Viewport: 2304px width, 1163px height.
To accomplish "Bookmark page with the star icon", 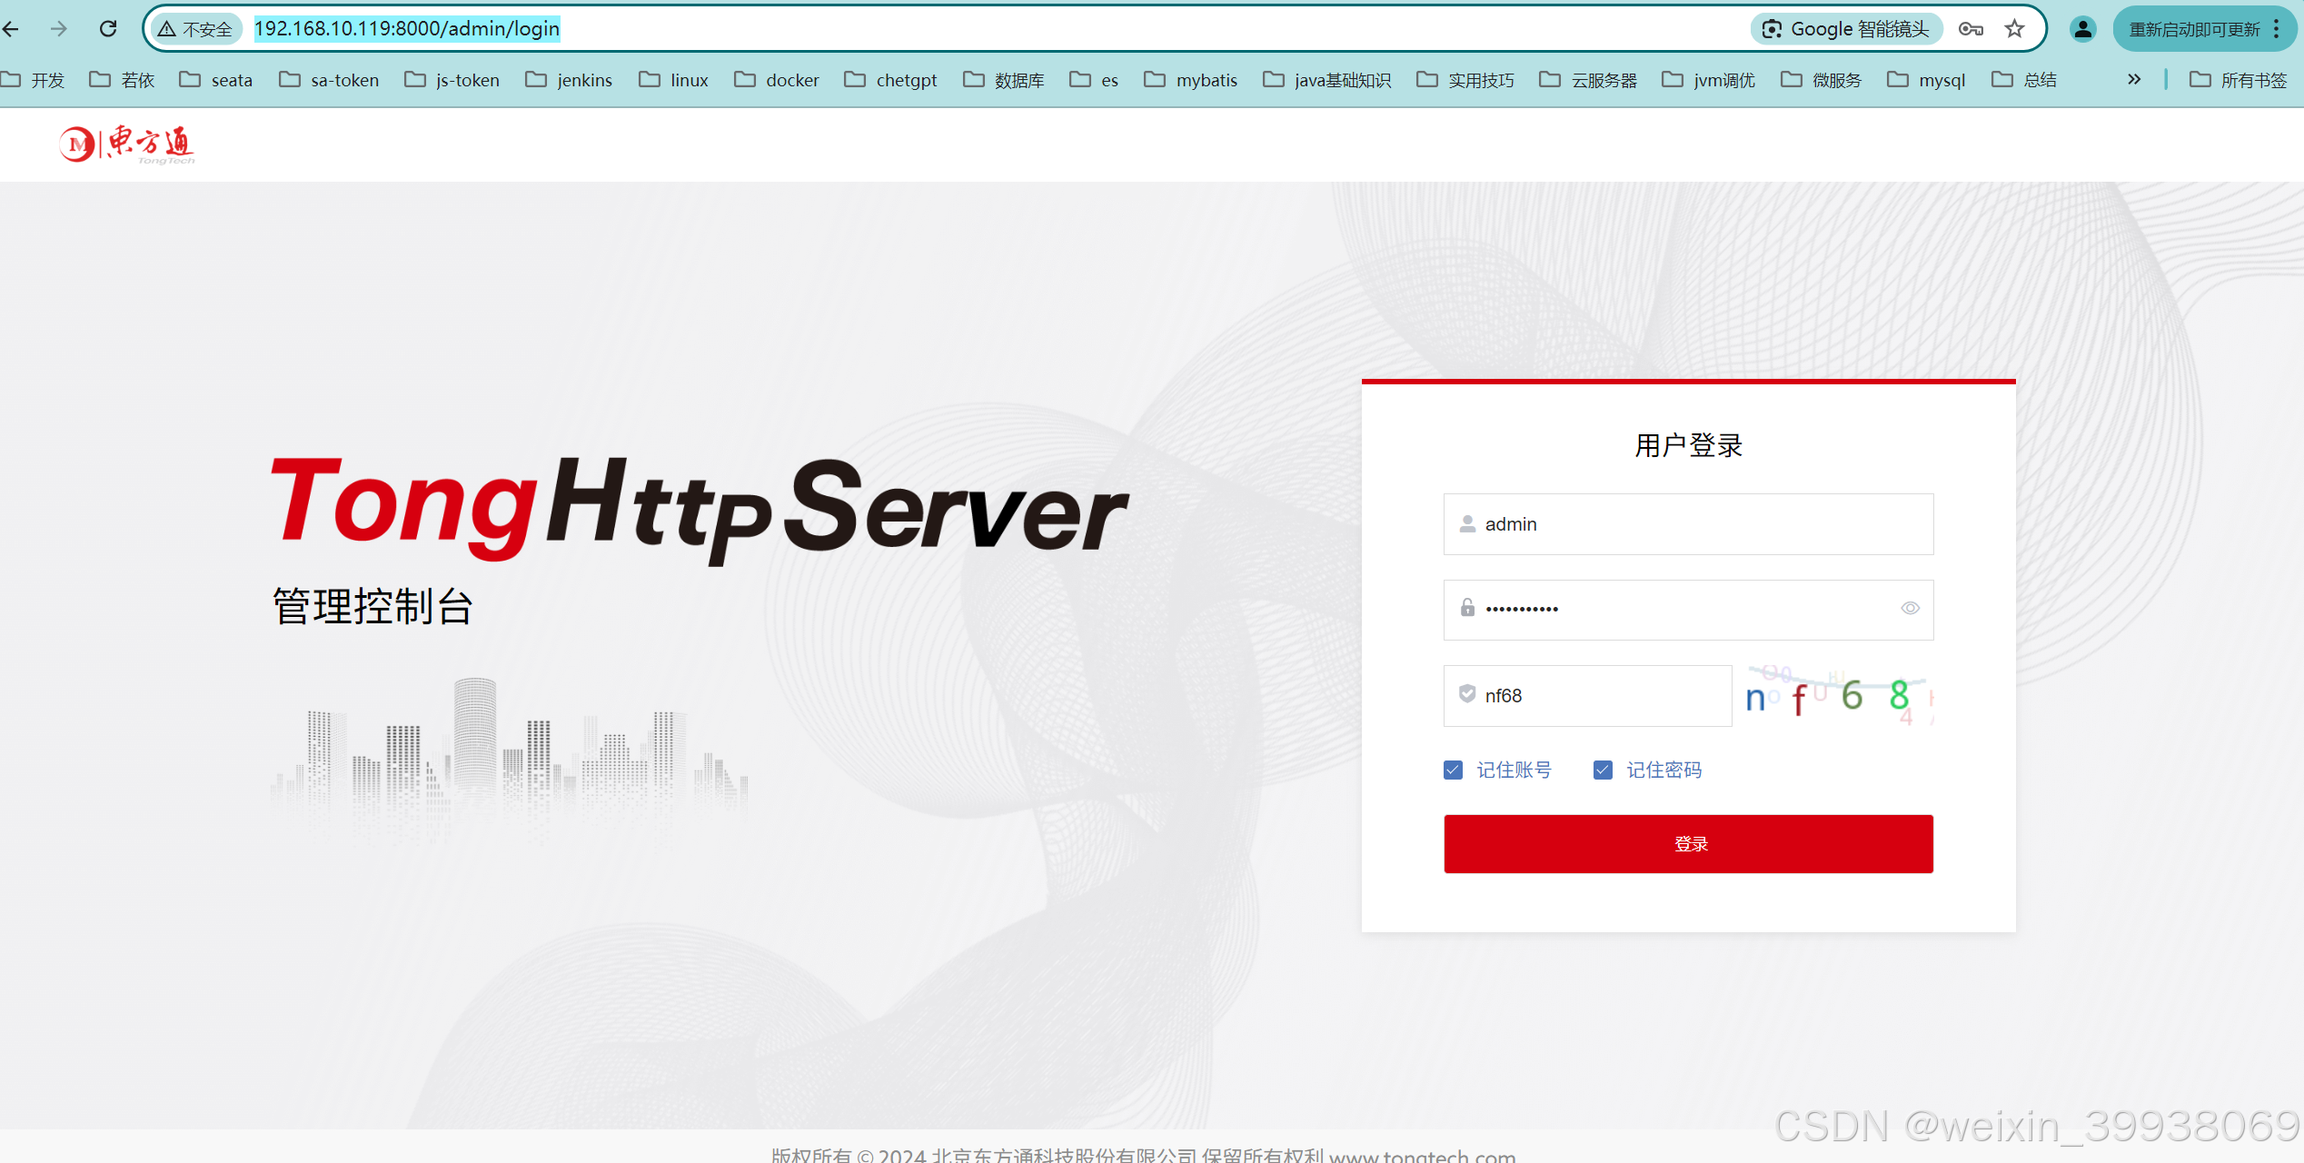I will [2015, 29].
